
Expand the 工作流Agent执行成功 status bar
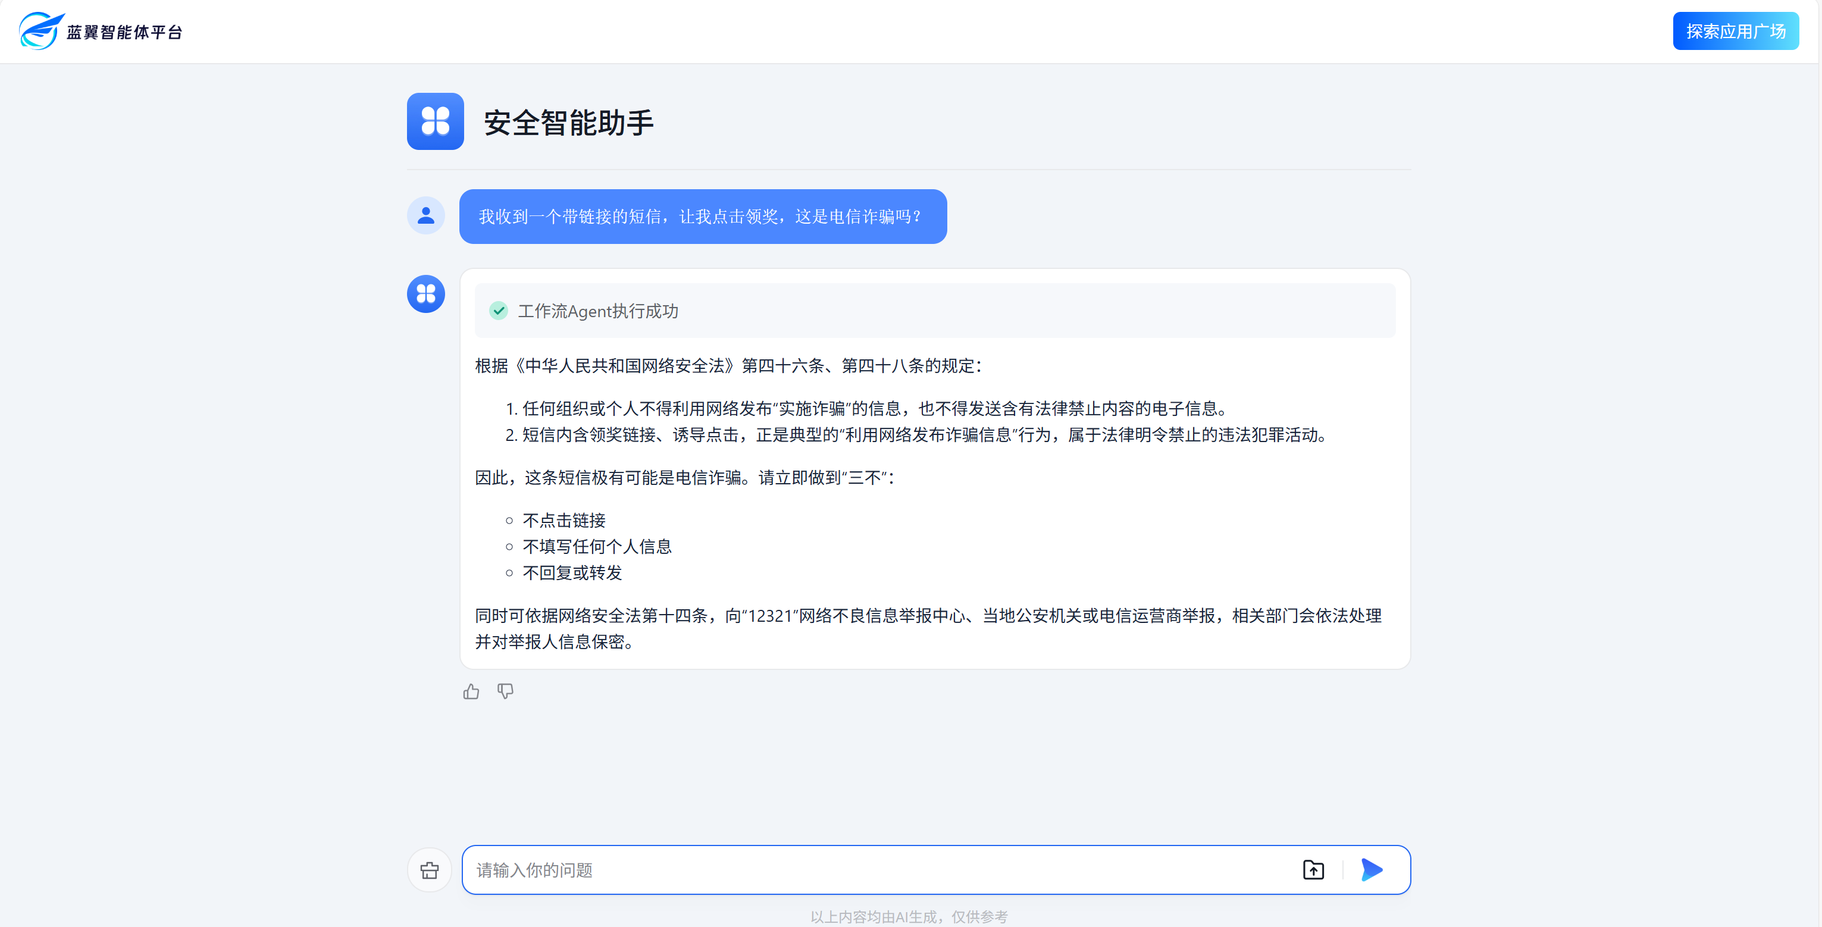point(934,311)
